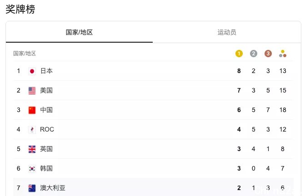Click the total medals three-dot icon

[283, 54]
